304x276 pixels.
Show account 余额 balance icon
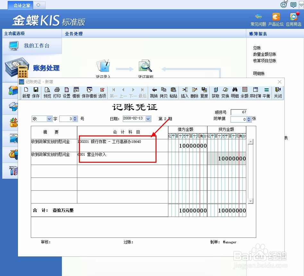coord(244,92)
